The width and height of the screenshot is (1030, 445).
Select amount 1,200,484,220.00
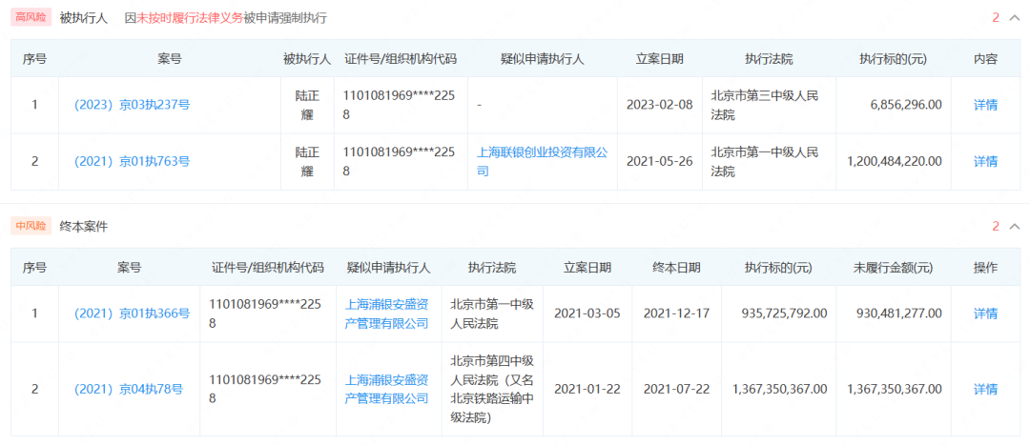(x=895, y=161)
